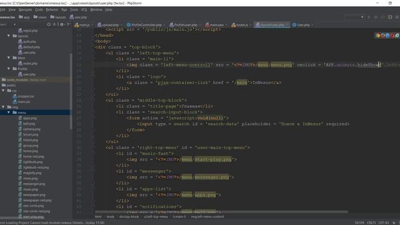This screenshot has height=225, width=400.
Task: Collapse the selected menu folder arrow
Action: pyautogui.click(x=9, y=112)
